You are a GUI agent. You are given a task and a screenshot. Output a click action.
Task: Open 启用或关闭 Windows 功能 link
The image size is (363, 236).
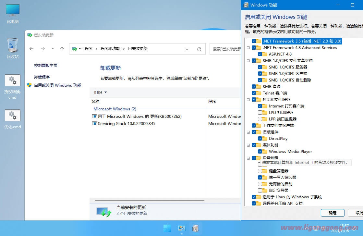[x=57, y=85]
